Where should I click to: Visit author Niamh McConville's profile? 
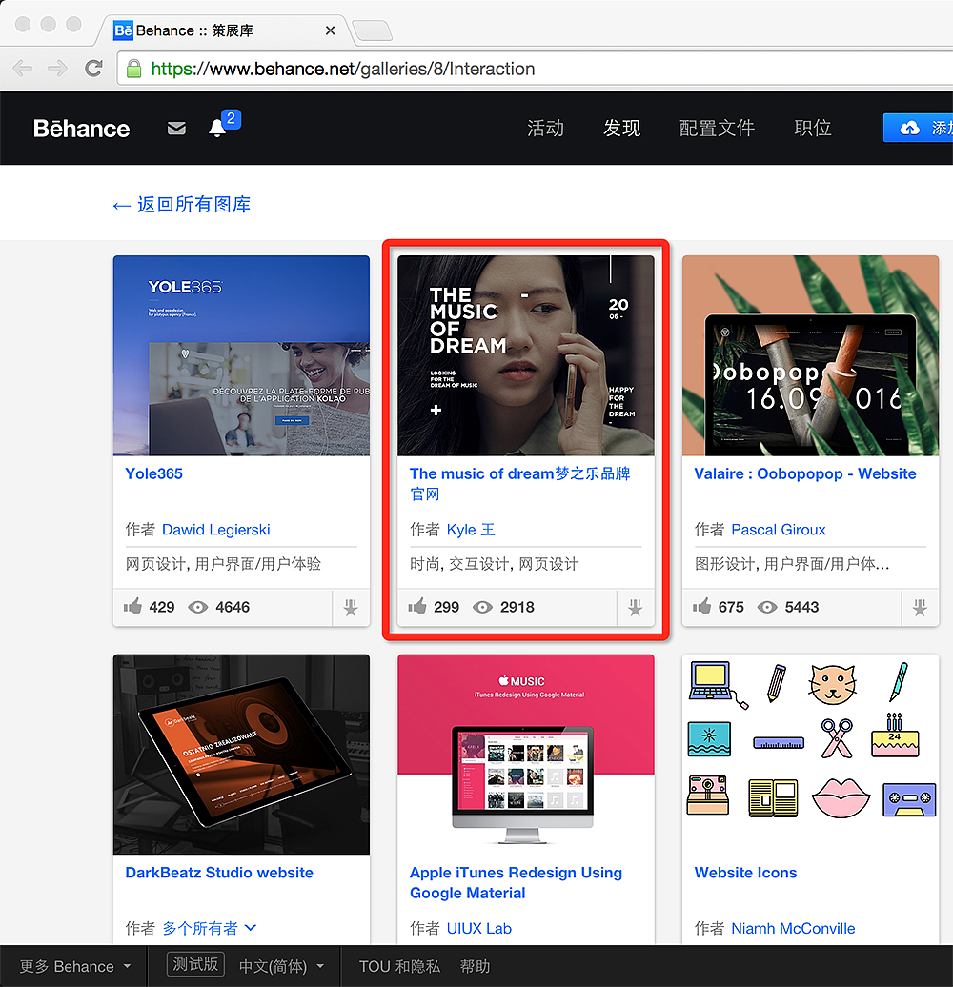(793, 928)
